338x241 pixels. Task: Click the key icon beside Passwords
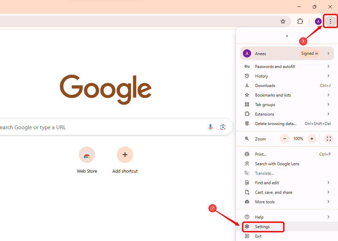(x=247, y=66)
